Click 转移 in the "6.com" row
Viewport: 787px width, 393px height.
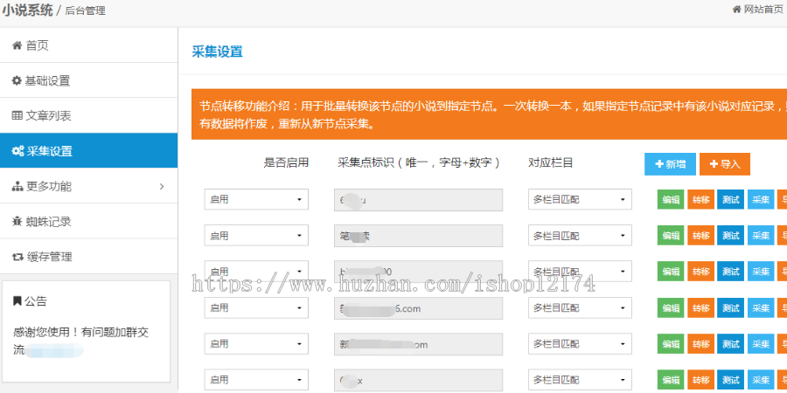[700, 307]
